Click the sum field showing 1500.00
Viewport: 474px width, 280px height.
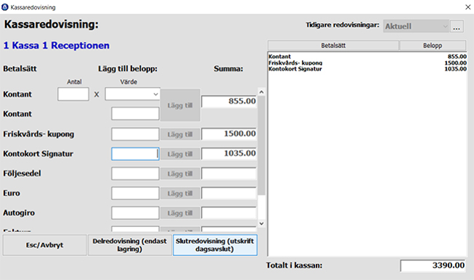(229, 133)
